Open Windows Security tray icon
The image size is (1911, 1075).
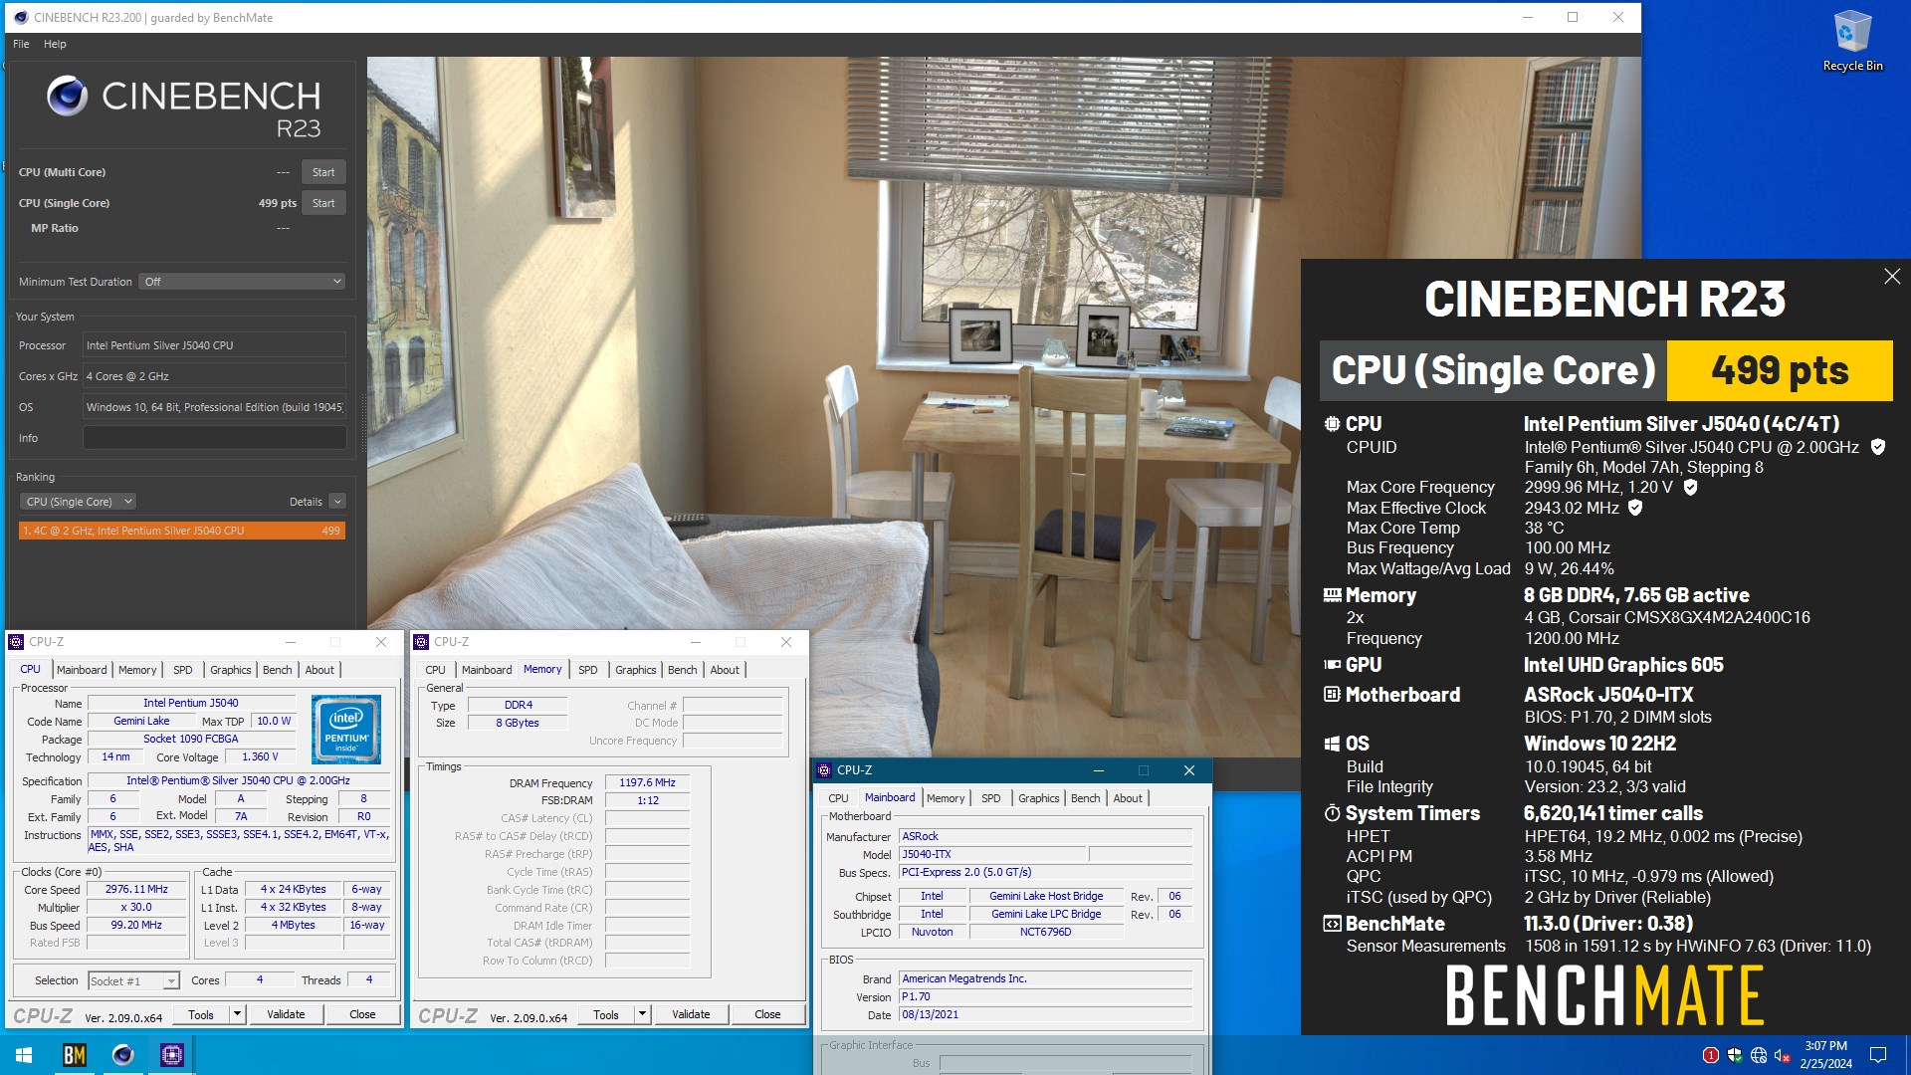1735,1055
